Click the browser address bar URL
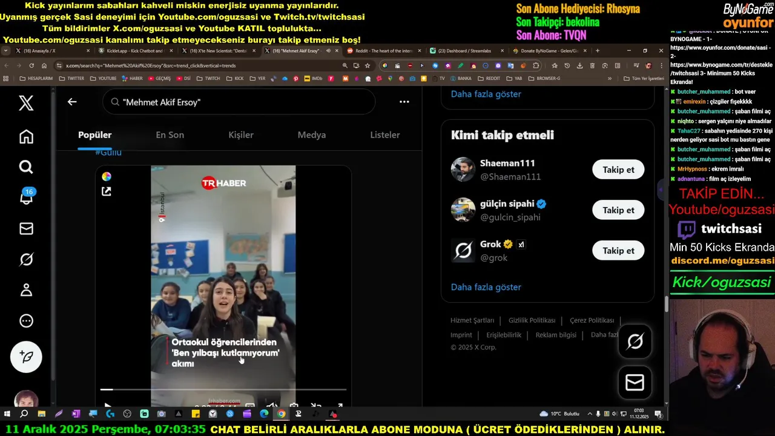The height and width of the screenshot is (436, 775). pyautogui.click(x=151, y=65)
